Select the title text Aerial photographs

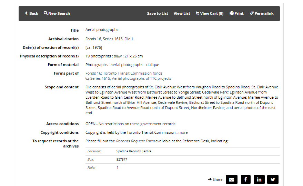pyautogui.click(x=102, y=30)
